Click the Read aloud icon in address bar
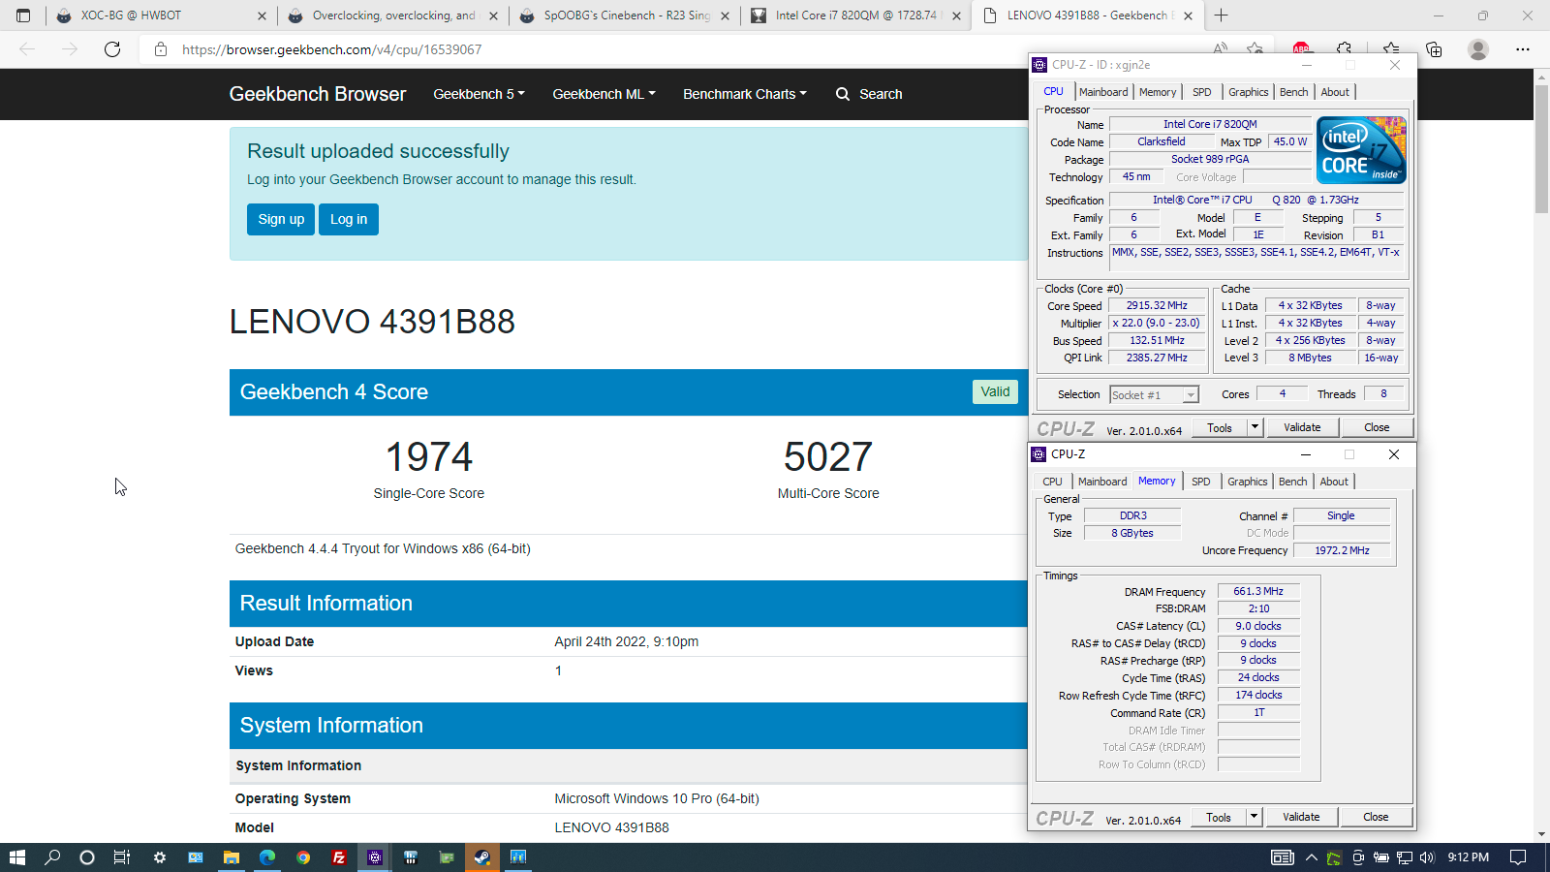Image resolution: width=1550 pixels, height=872 pixels. pos(1220,49)
